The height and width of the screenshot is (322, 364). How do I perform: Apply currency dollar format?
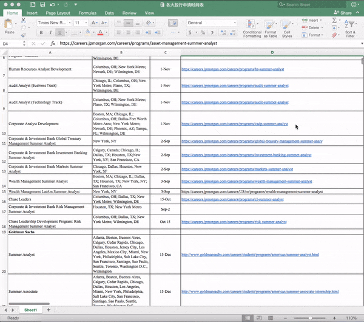pos(190,33)
